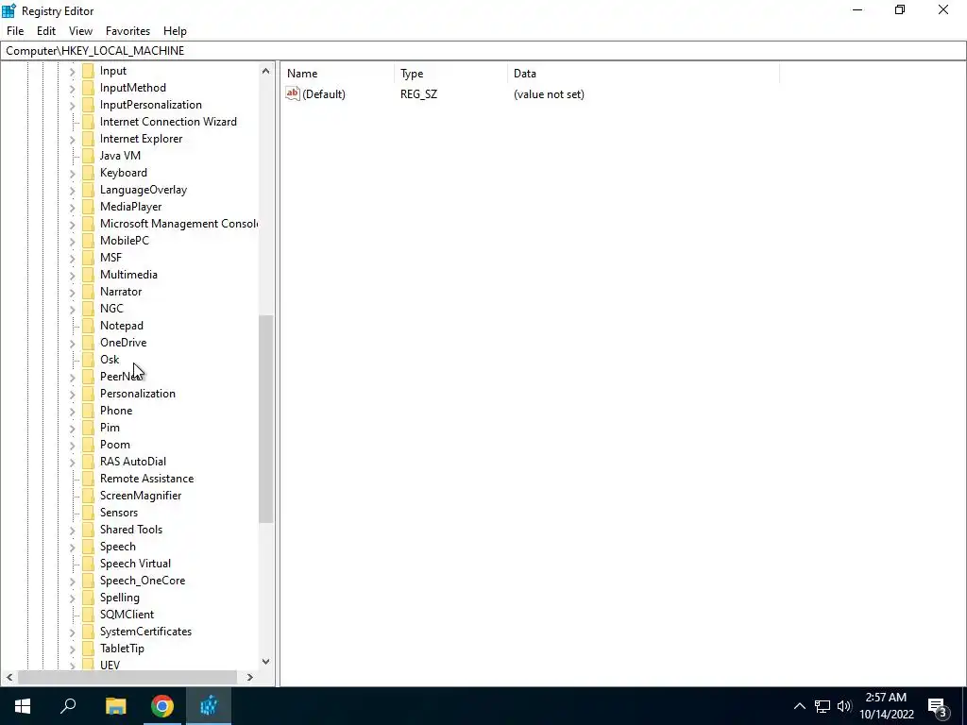967x725 pixels.
Task: Open the File menu
Action: pyautogui.click(x=15, y=31)
